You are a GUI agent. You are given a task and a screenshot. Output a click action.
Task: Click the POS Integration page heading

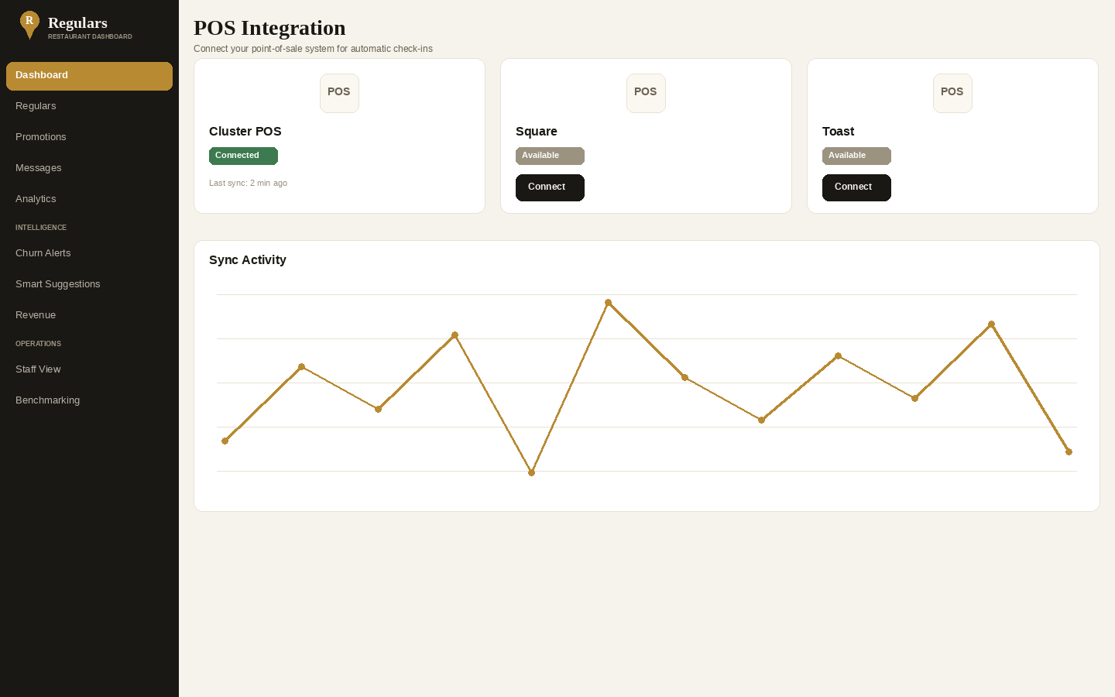pos(269,28)
